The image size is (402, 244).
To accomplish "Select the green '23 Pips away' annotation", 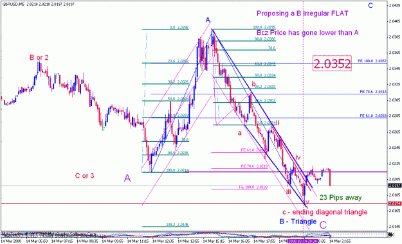I will 340,197.
